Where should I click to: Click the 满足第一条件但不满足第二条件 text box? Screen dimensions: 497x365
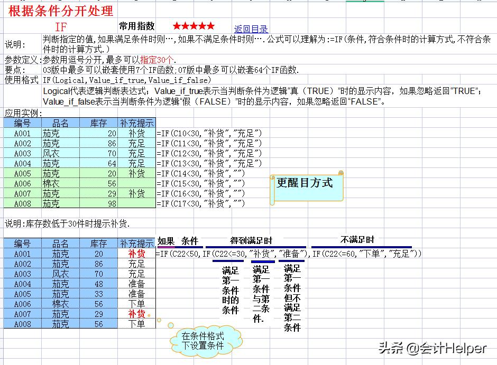click(x=292, y=297)
